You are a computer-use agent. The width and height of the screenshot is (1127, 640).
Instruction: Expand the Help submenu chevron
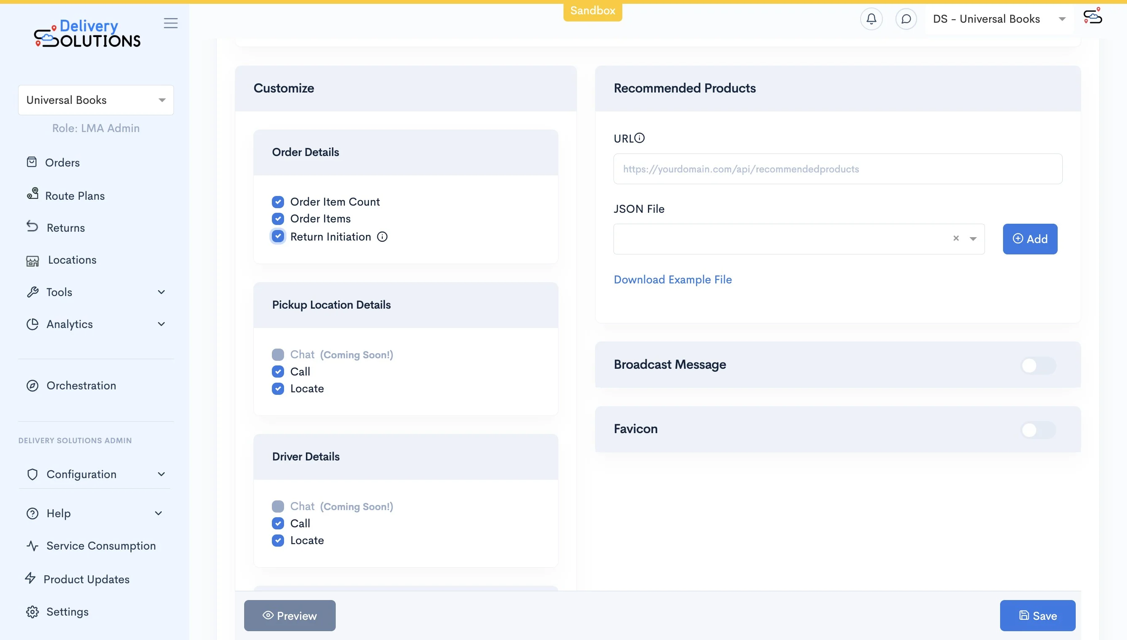[x=158, y=513]
